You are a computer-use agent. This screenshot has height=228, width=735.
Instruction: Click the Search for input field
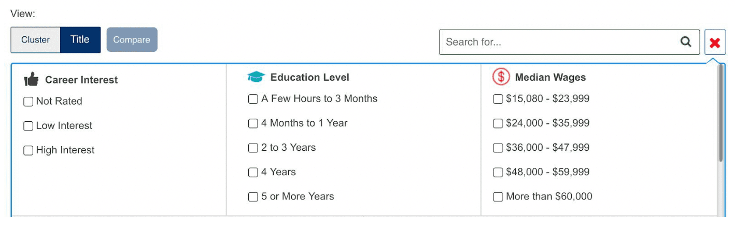[560, 42]
